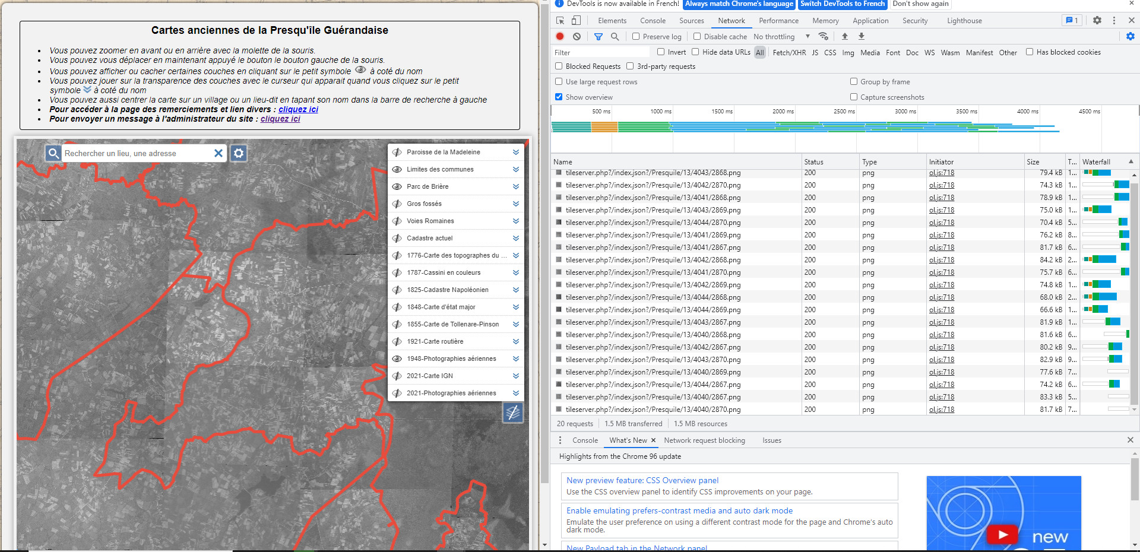This screenshot has width=1140, height=552.
Task: Open the drawer three-dot menu beside Console
Action: tap(560, 440)
